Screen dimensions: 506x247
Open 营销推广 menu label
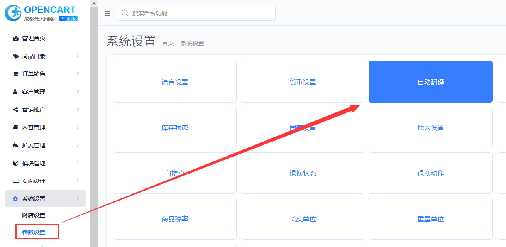[x=34, y=110]
